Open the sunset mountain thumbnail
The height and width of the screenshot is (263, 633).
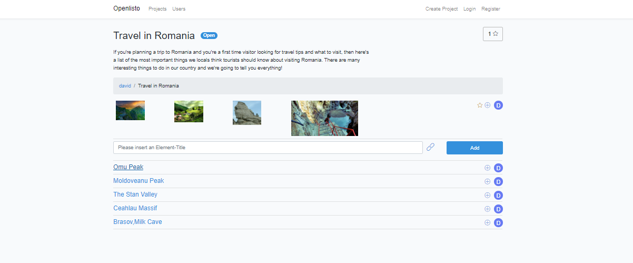tap(130, 110)
